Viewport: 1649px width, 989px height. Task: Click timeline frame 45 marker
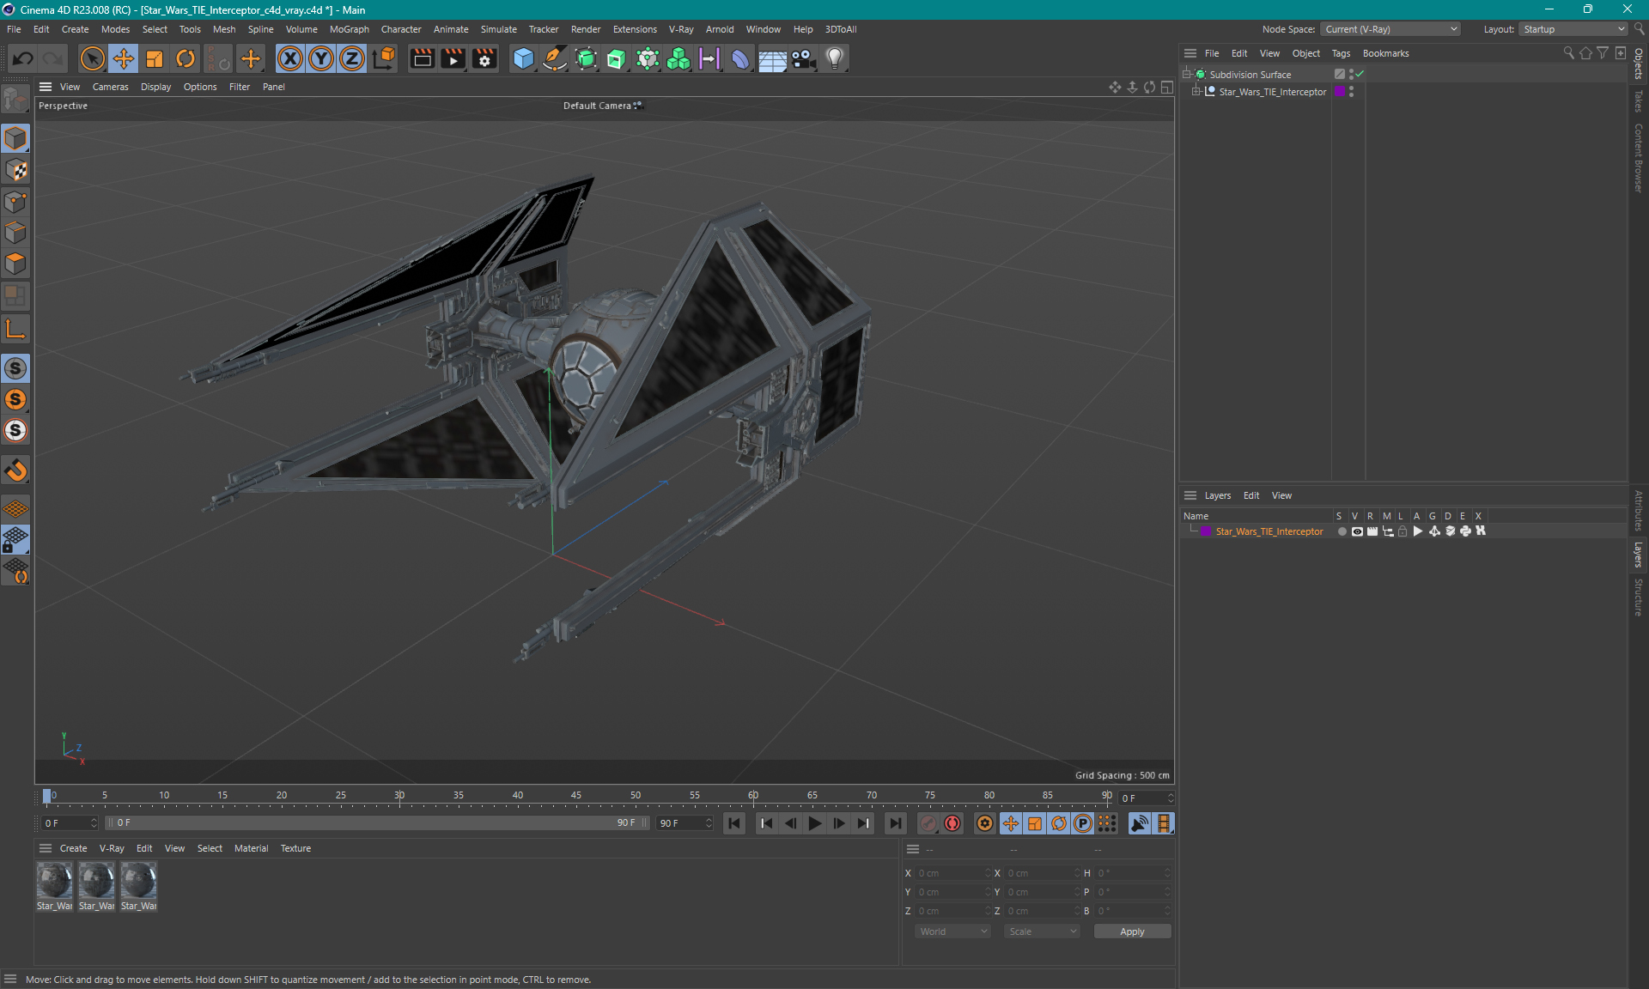(576, 797)
